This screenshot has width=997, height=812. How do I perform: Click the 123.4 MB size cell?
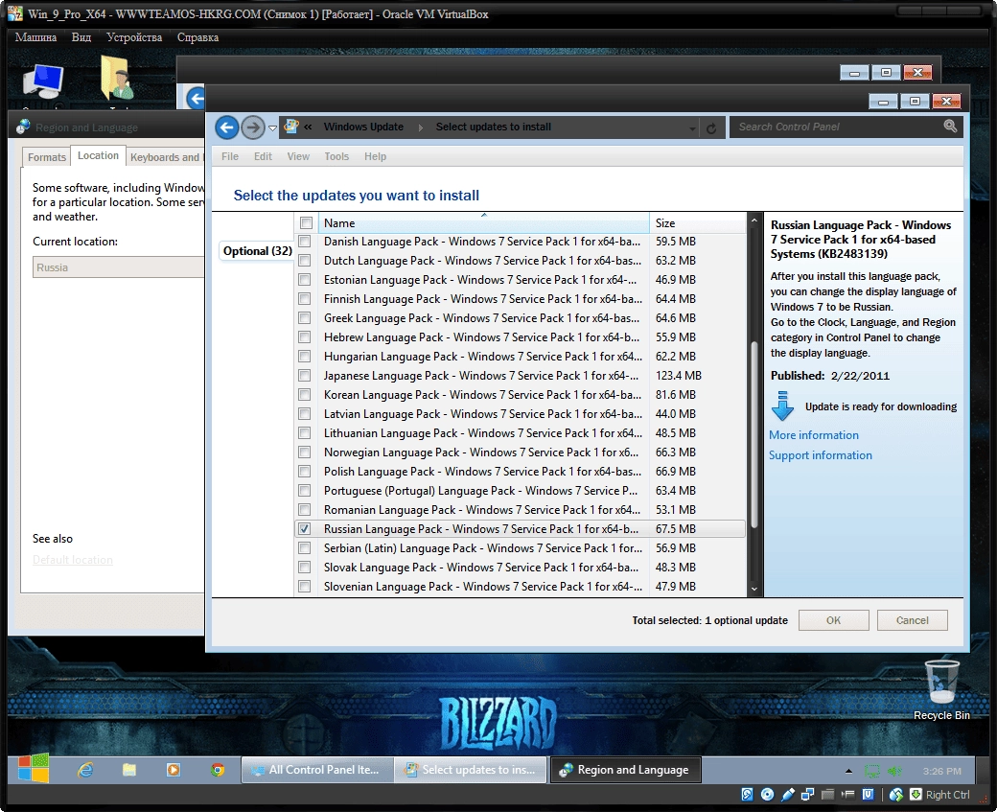(x=679, y=376)
